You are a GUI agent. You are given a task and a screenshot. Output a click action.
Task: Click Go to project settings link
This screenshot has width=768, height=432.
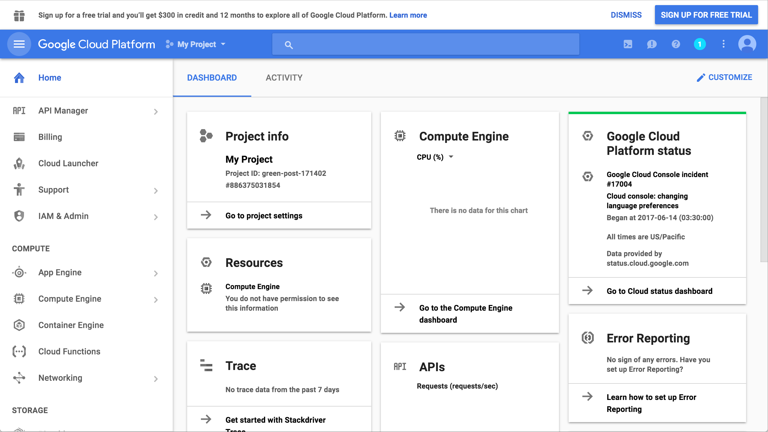click(x=263, y=215)
